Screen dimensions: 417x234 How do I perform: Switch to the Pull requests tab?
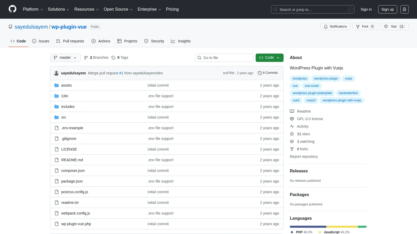70,41
